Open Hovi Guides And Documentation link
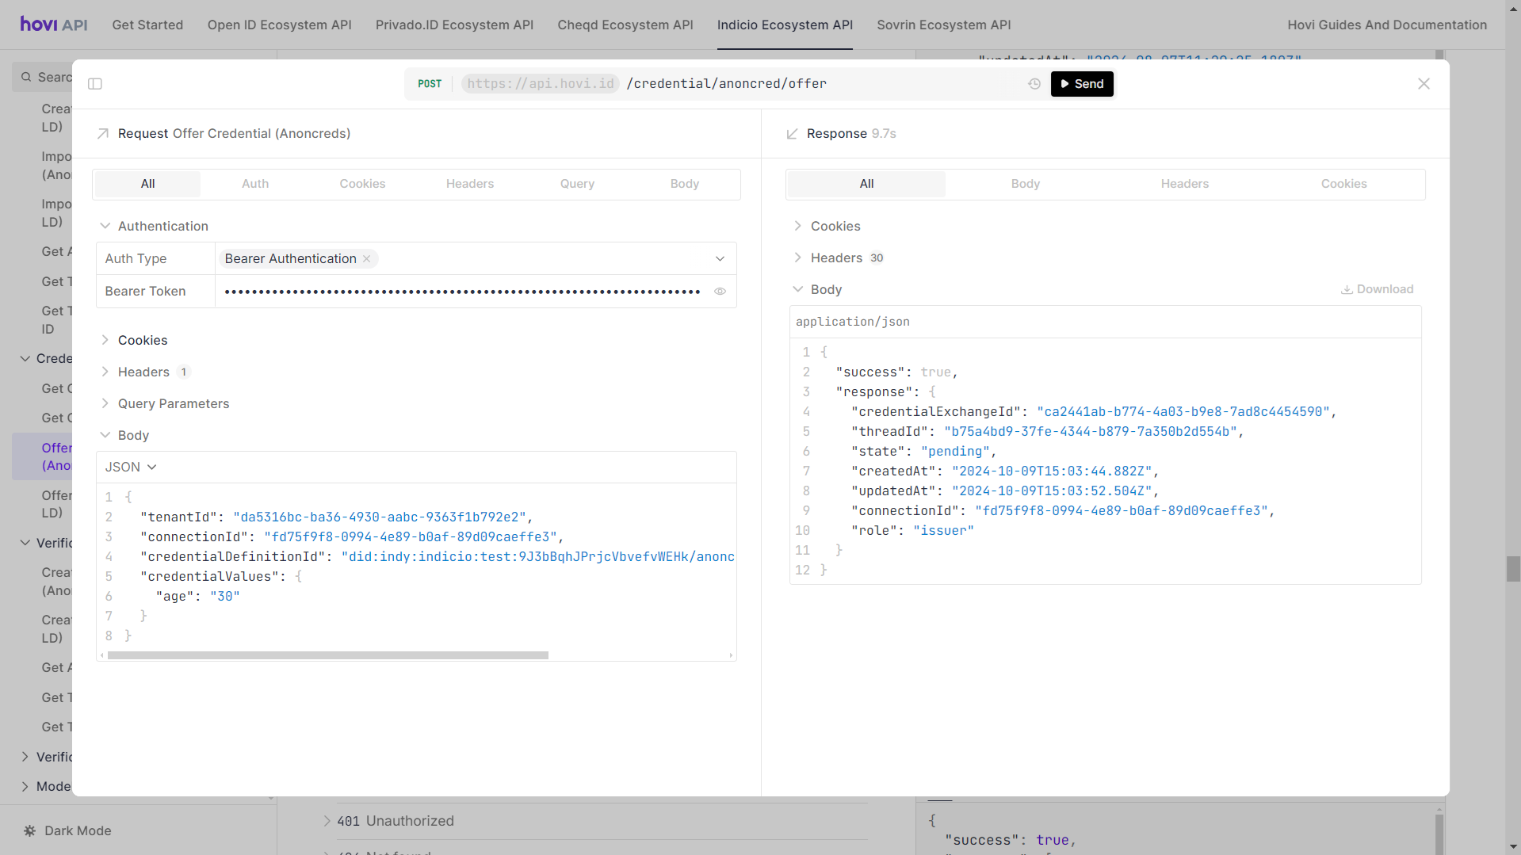The image size is (1521, 855). click(x=1386, y=25)
